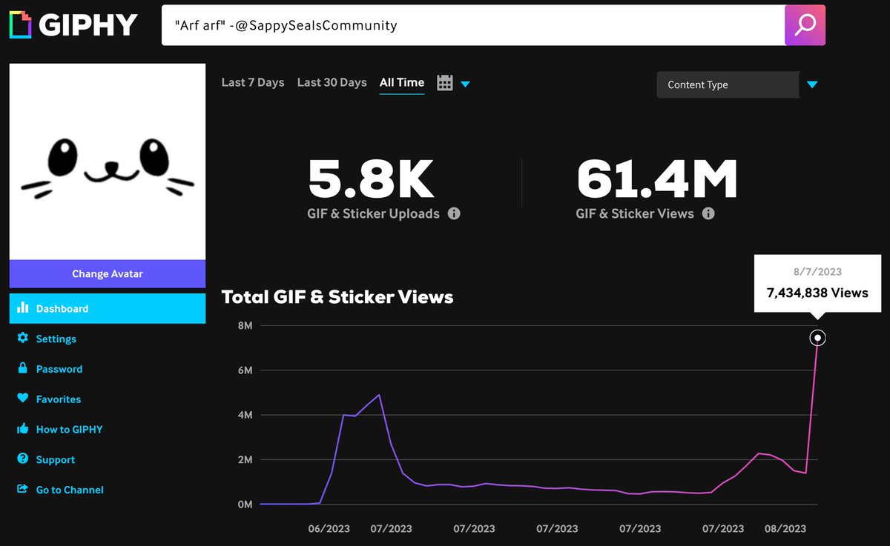This screenshot has width=890, height=546.
Task: Click the magnifying glass search button
Action: pyautogui.click(x=805, y=24)
